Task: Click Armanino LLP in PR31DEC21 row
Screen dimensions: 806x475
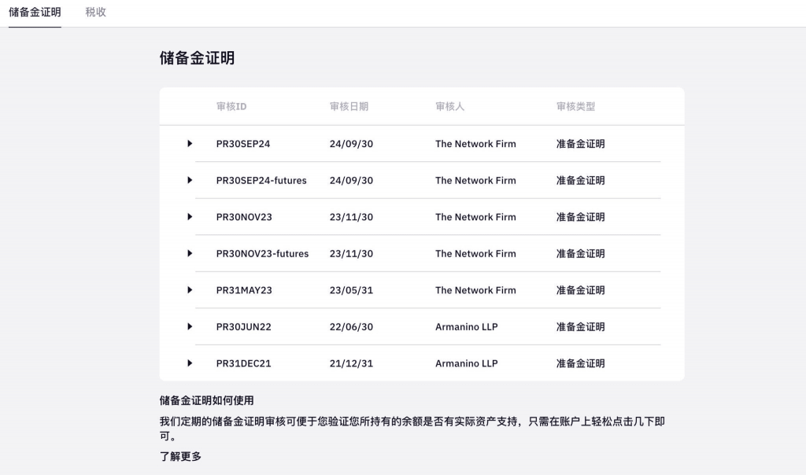Action: (x=467, y=363)
